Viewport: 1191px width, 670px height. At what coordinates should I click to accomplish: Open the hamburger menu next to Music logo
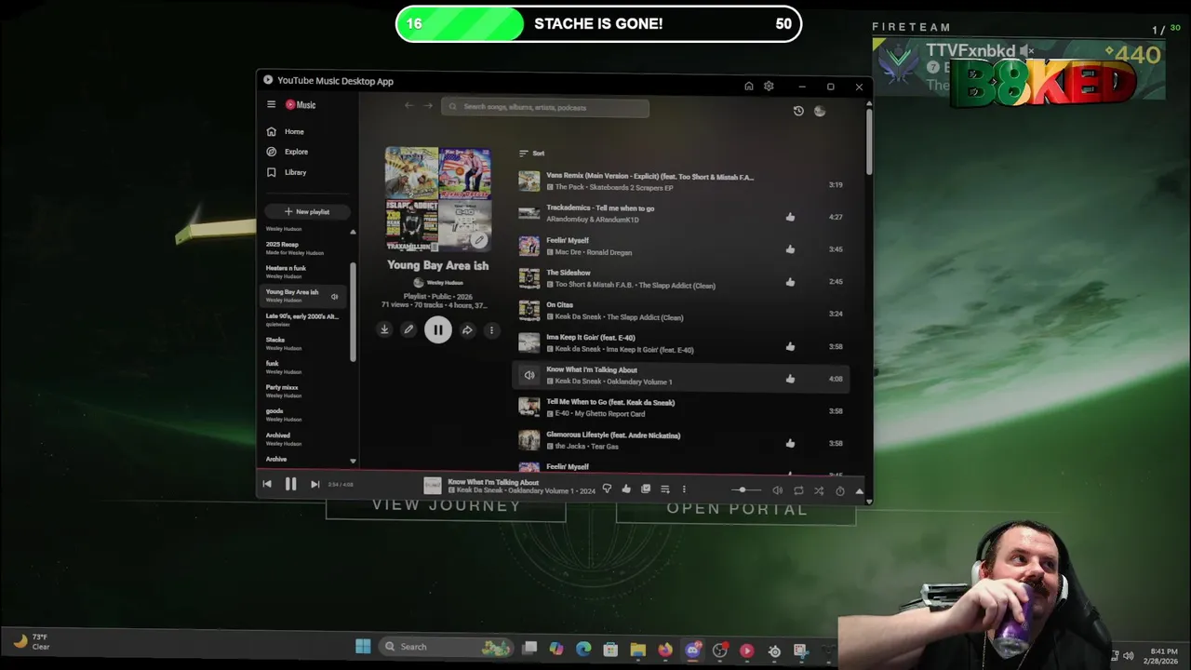pyautogui.click(x=271, y=105)
